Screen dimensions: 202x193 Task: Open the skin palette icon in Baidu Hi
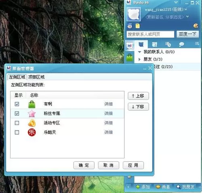196,26
